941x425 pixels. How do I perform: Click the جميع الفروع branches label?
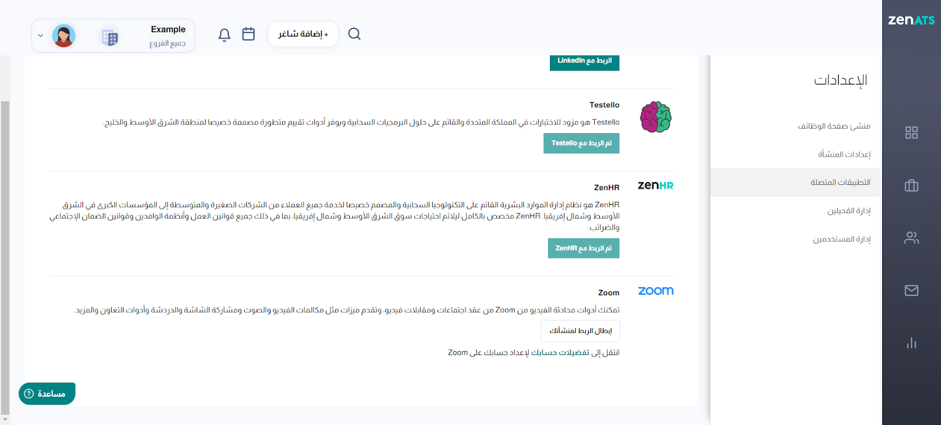click(168, 43)
